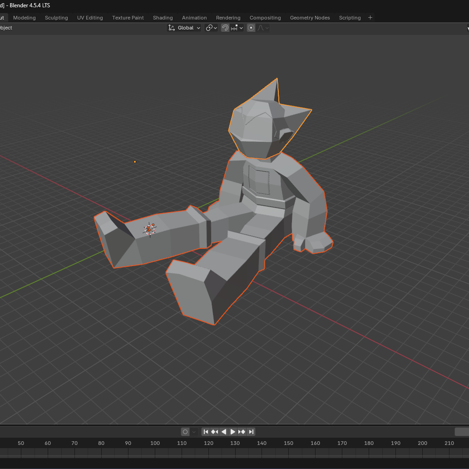
Task: Click frame 100 on the timeline ruler
Action: click(x=155, y=443)
